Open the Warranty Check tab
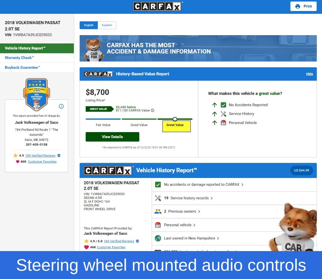 tap(20, 58)
